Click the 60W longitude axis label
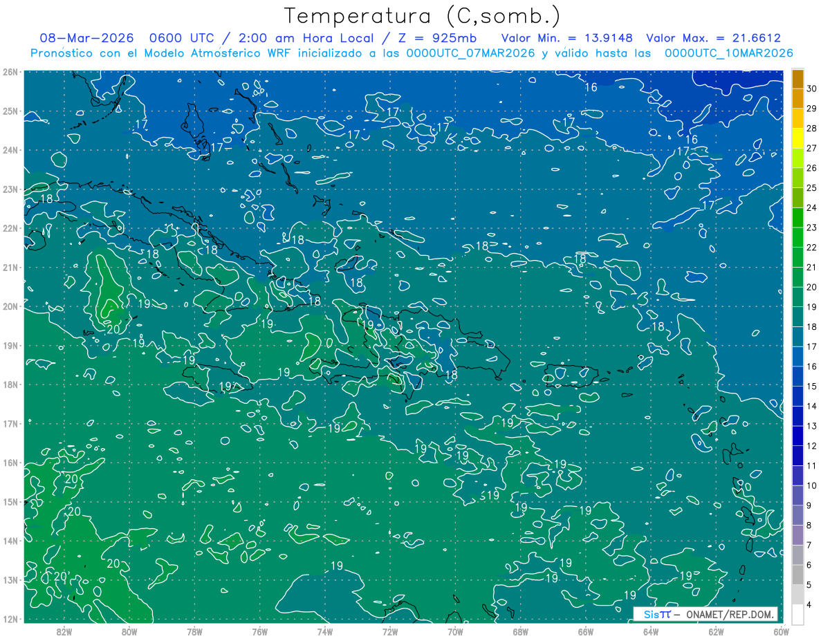Image resolution: width=830 pixels, height=641 pixels. (781, 631)
